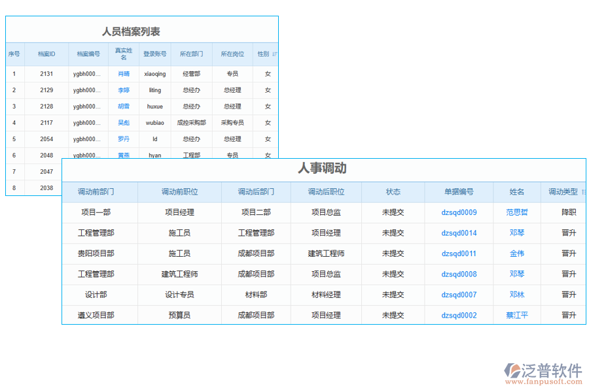Sort the 状态 column header
The width and height of the screenshot is (589, 392).
click(x=394, y=192)
